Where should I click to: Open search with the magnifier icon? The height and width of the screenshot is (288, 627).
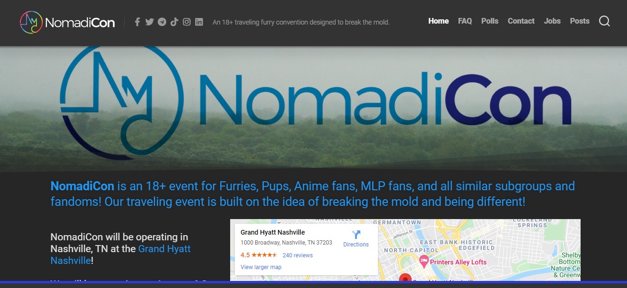coord(604,21)
